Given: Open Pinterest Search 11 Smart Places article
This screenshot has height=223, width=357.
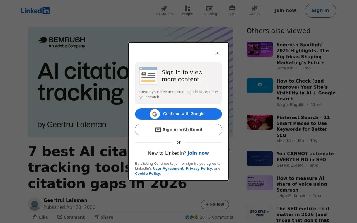Looking at the screenshot, I should [x=303, y=126].
